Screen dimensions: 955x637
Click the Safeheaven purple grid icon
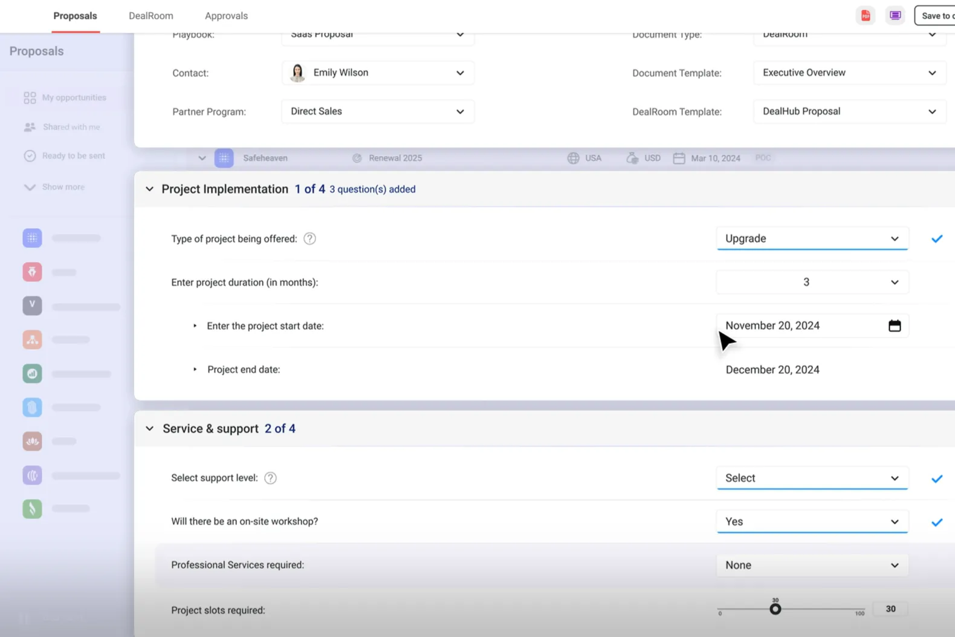(x=224, y=158)
